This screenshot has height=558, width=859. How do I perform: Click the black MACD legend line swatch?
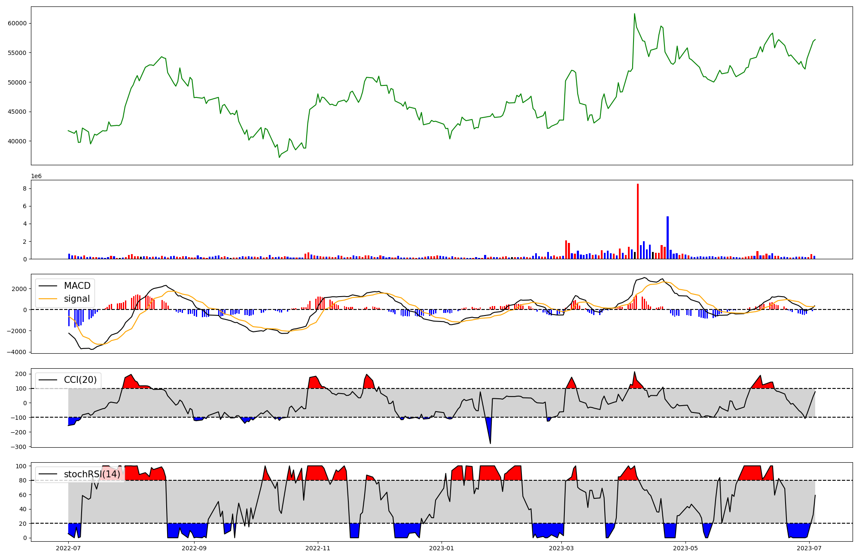click(x=47, y=286)
